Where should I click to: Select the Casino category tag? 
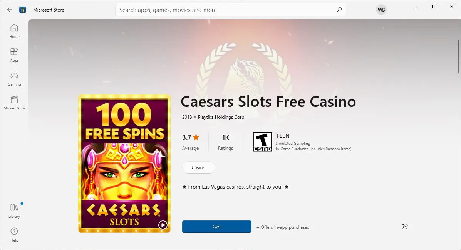coord(198,167)
